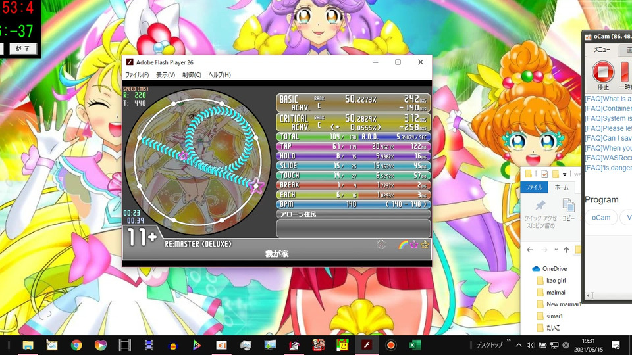Screen dimensions: 632x355
Task: Open the network icon in system tray
Action: (x=554, y=345)
